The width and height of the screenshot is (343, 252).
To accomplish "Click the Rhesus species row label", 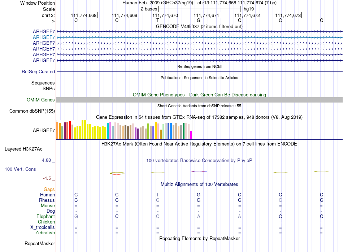I will [x=47, y=200].
